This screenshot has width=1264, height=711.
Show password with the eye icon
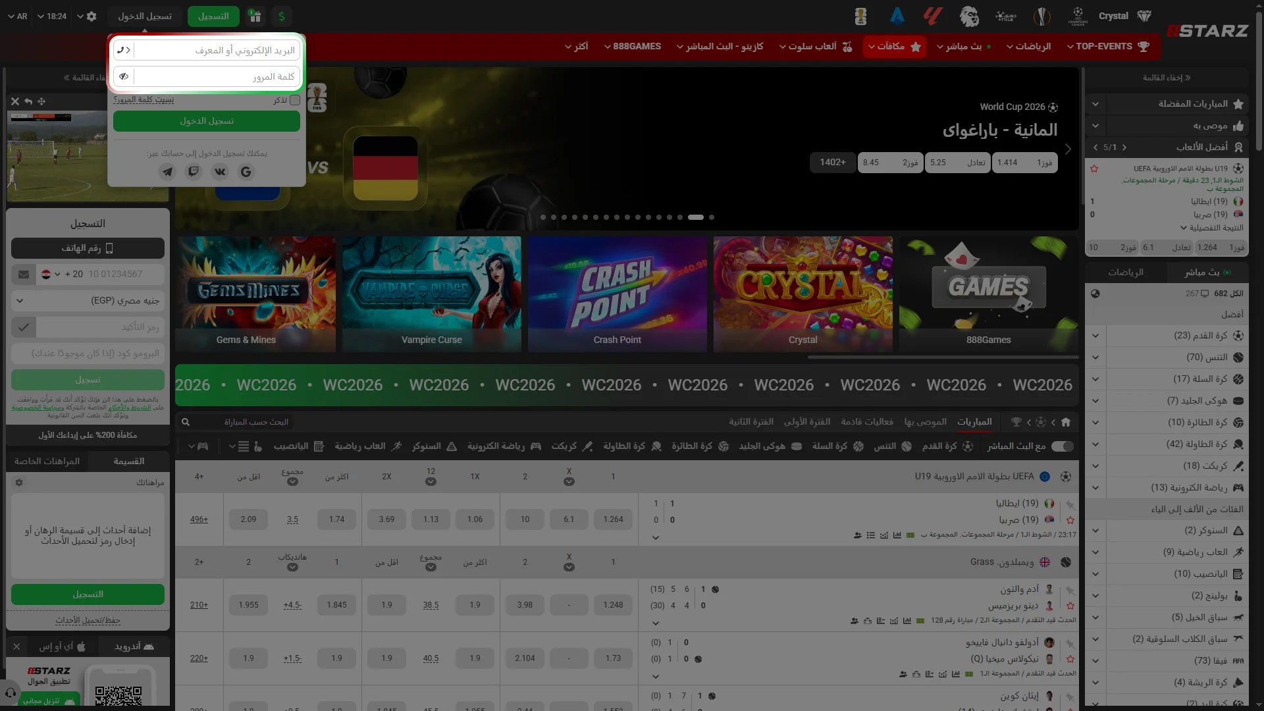tap(124, 77)
